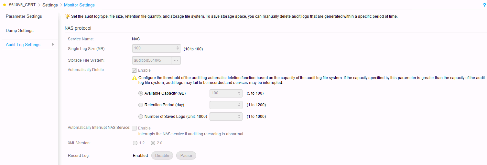Click the yellow device status dot
487x165 pixels.
[4, 5]
